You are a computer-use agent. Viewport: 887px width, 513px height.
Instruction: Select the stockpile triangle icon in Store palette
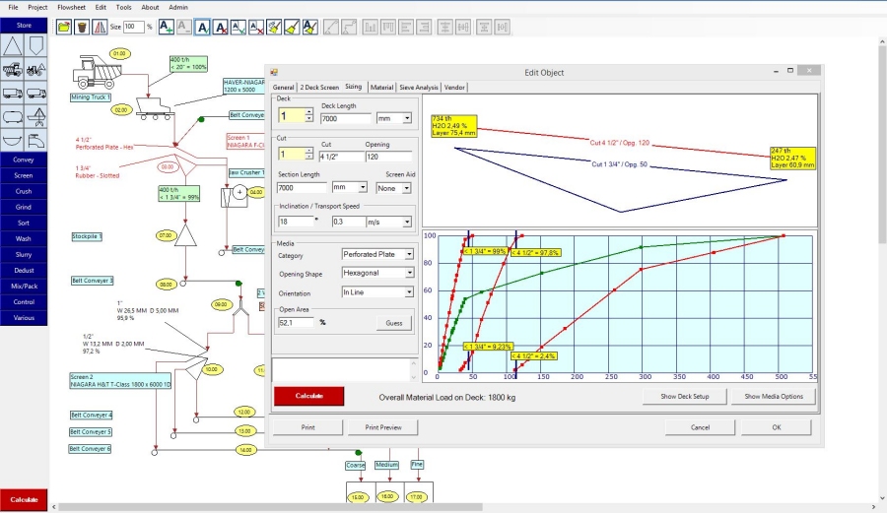point(13,45)
